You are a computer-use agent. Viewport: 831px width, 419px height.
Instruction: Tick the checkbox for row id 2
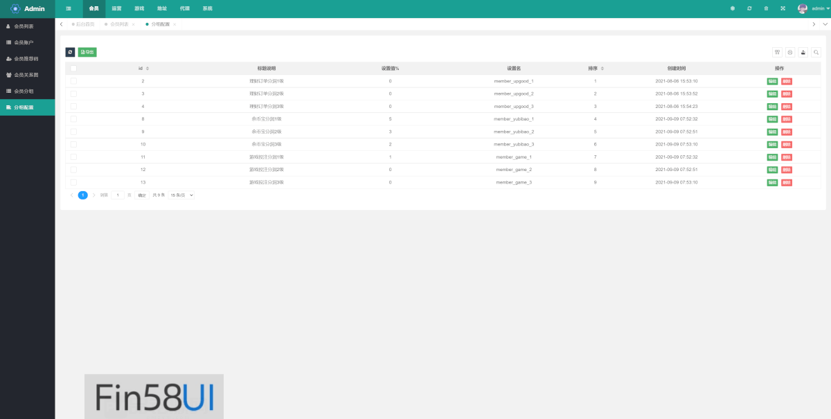pyautogui.click(x=73, y=81)
